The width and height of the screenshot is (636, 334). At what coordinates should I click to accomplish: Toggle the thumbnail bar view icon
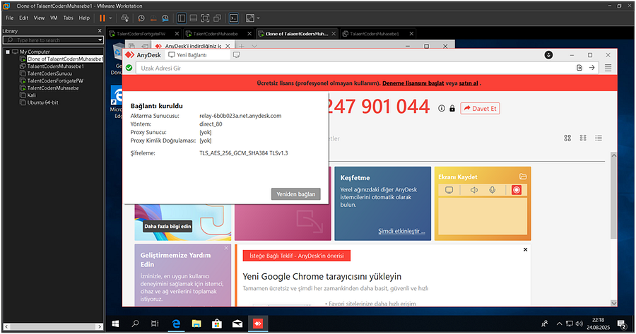[194, 18]
